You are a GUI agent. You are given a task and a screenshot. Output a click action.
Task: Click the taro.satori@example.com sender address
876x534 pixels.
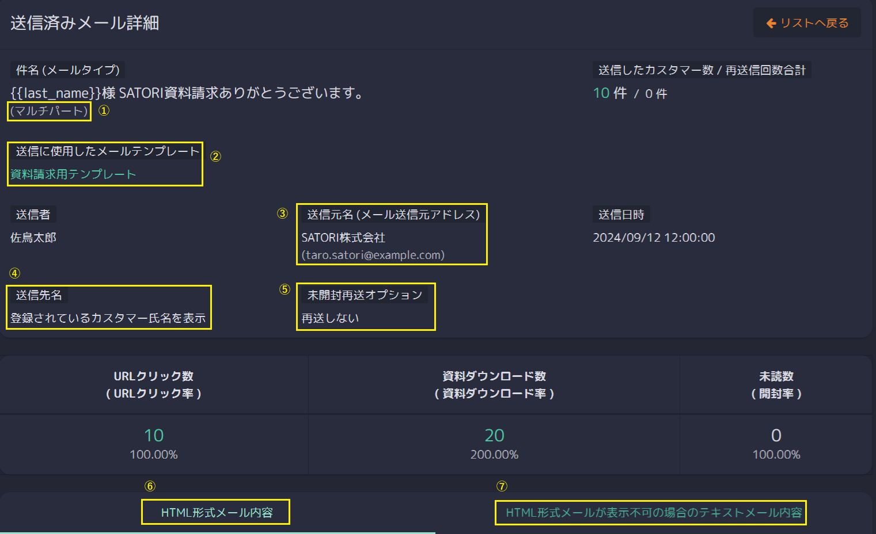(x=373, y=255)
